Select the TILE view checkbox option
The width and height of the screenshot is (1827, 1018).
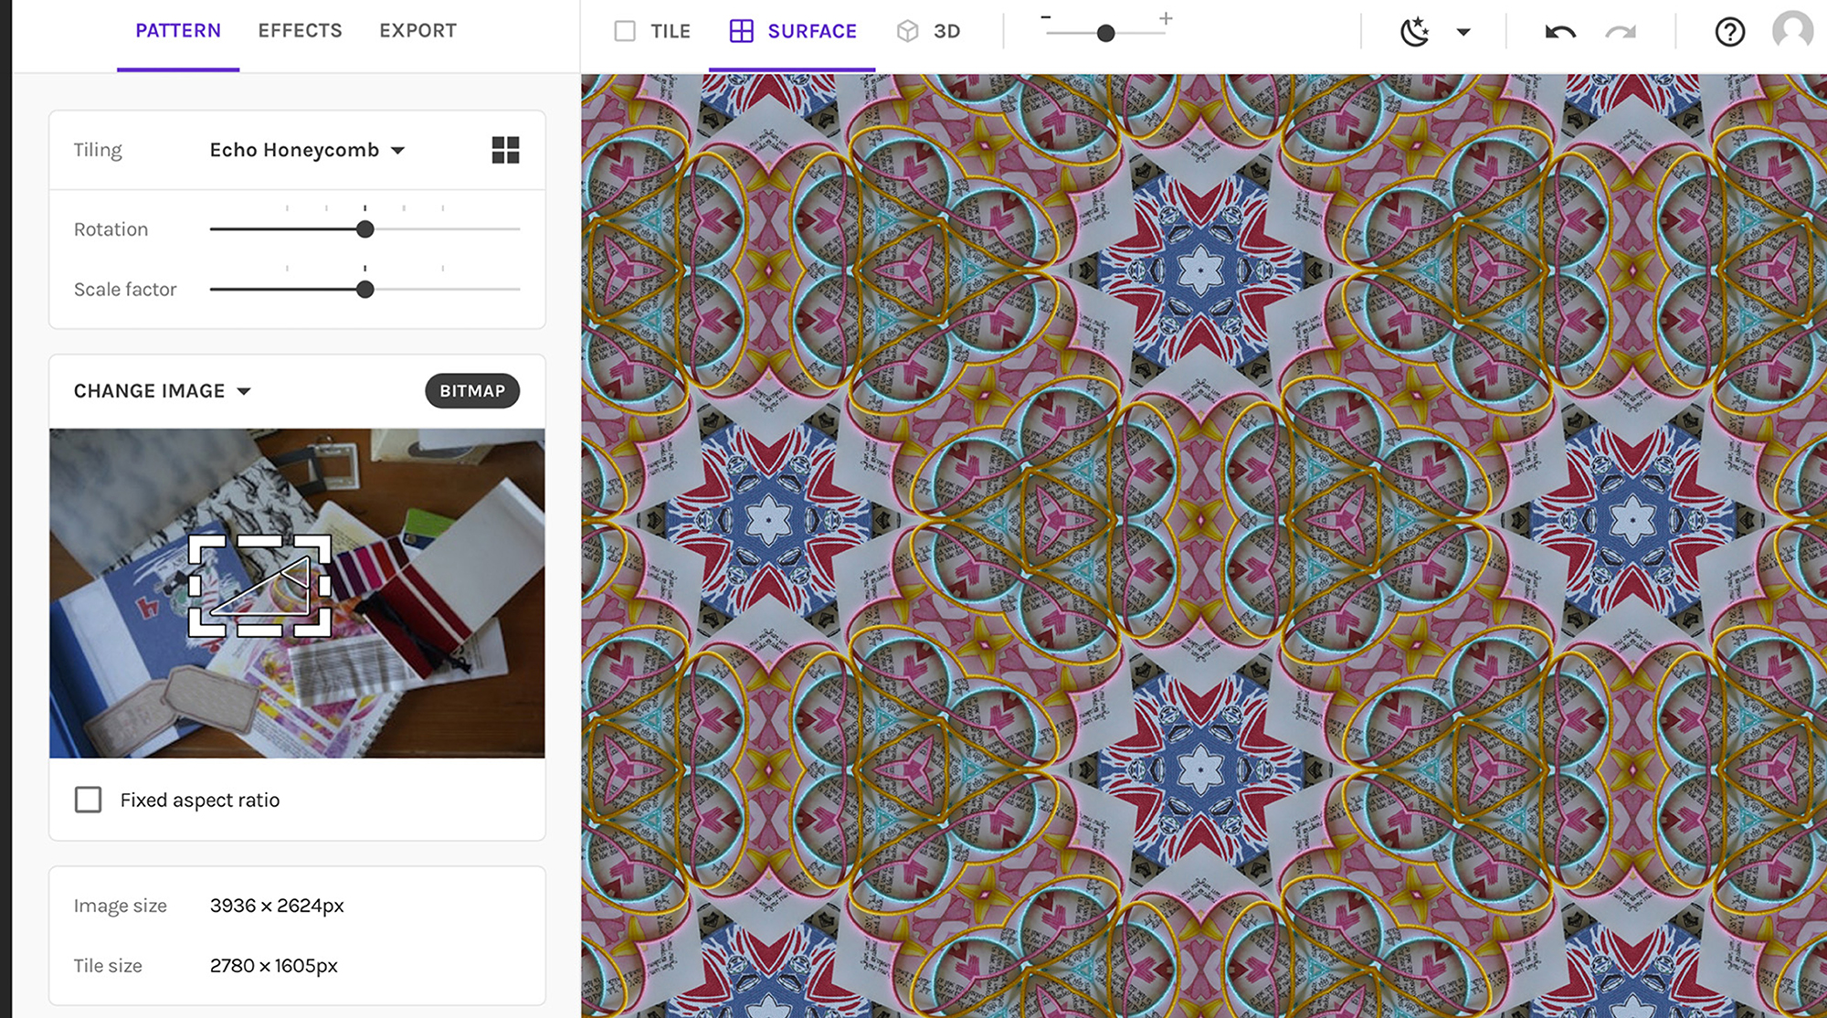[x=652, y=31]
